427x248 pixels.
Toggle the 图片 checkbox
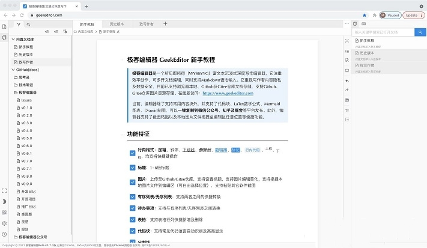click(x=132, y=182)
